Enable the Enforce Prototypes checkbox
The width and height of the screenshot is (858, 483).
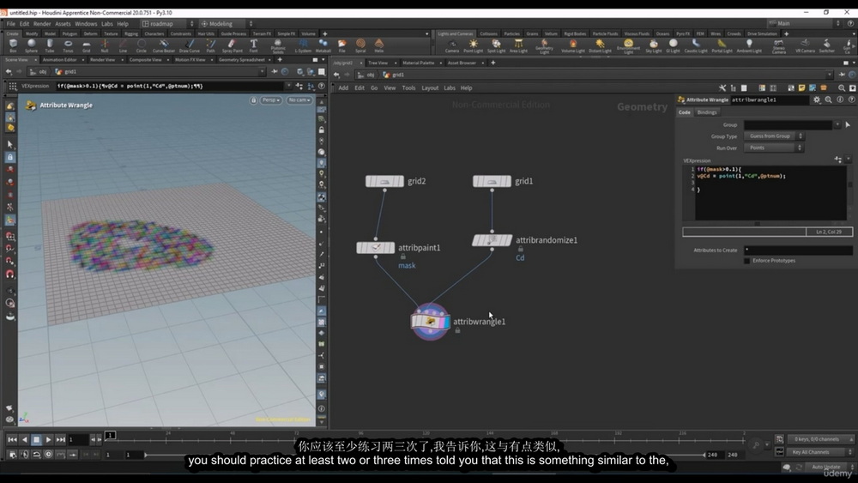[747, 261]
